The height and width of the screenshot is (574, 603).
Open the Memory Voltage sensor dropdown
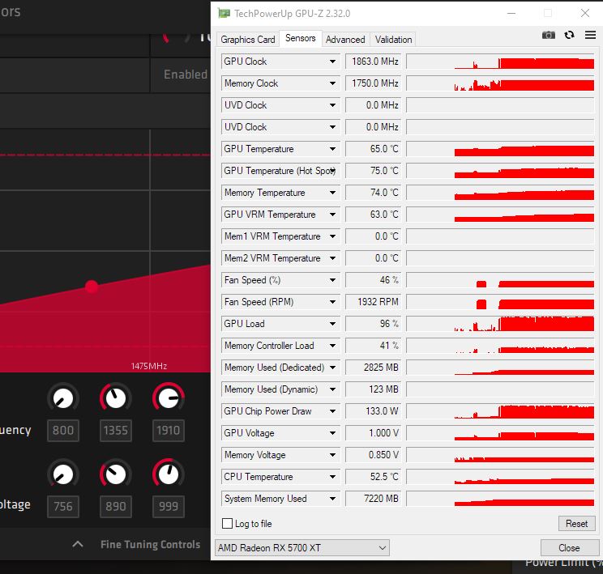pyautogui.click(x=332, y=455)
